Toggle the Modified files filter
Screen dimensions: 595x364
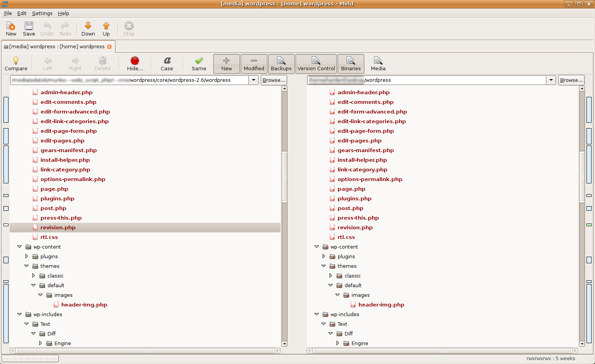[254, 64]
